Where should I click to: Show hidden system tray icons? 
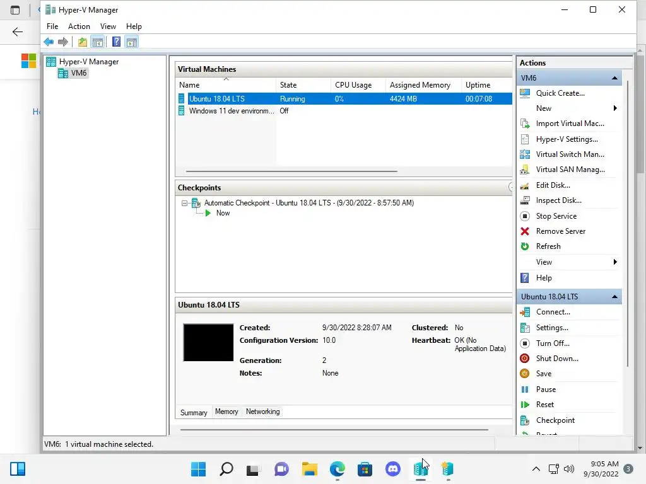coord(536,469)
